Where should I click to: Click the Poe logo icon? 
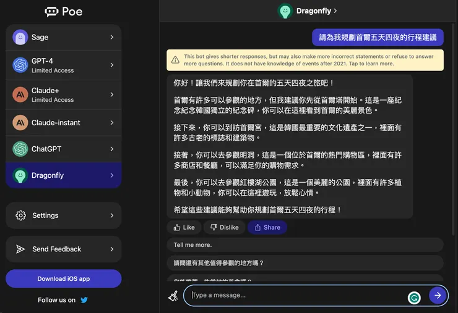pyautogui.click(x=51, y=12)
